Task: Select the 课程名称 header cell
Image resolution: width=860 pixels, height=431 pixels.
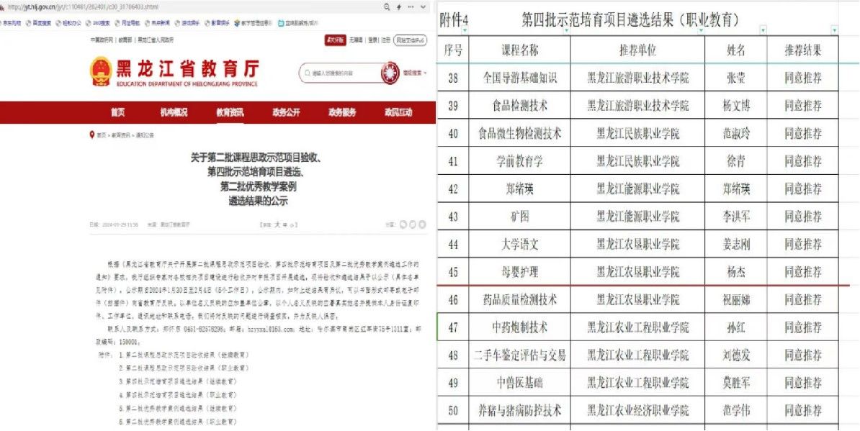Action: pos(520,50)
